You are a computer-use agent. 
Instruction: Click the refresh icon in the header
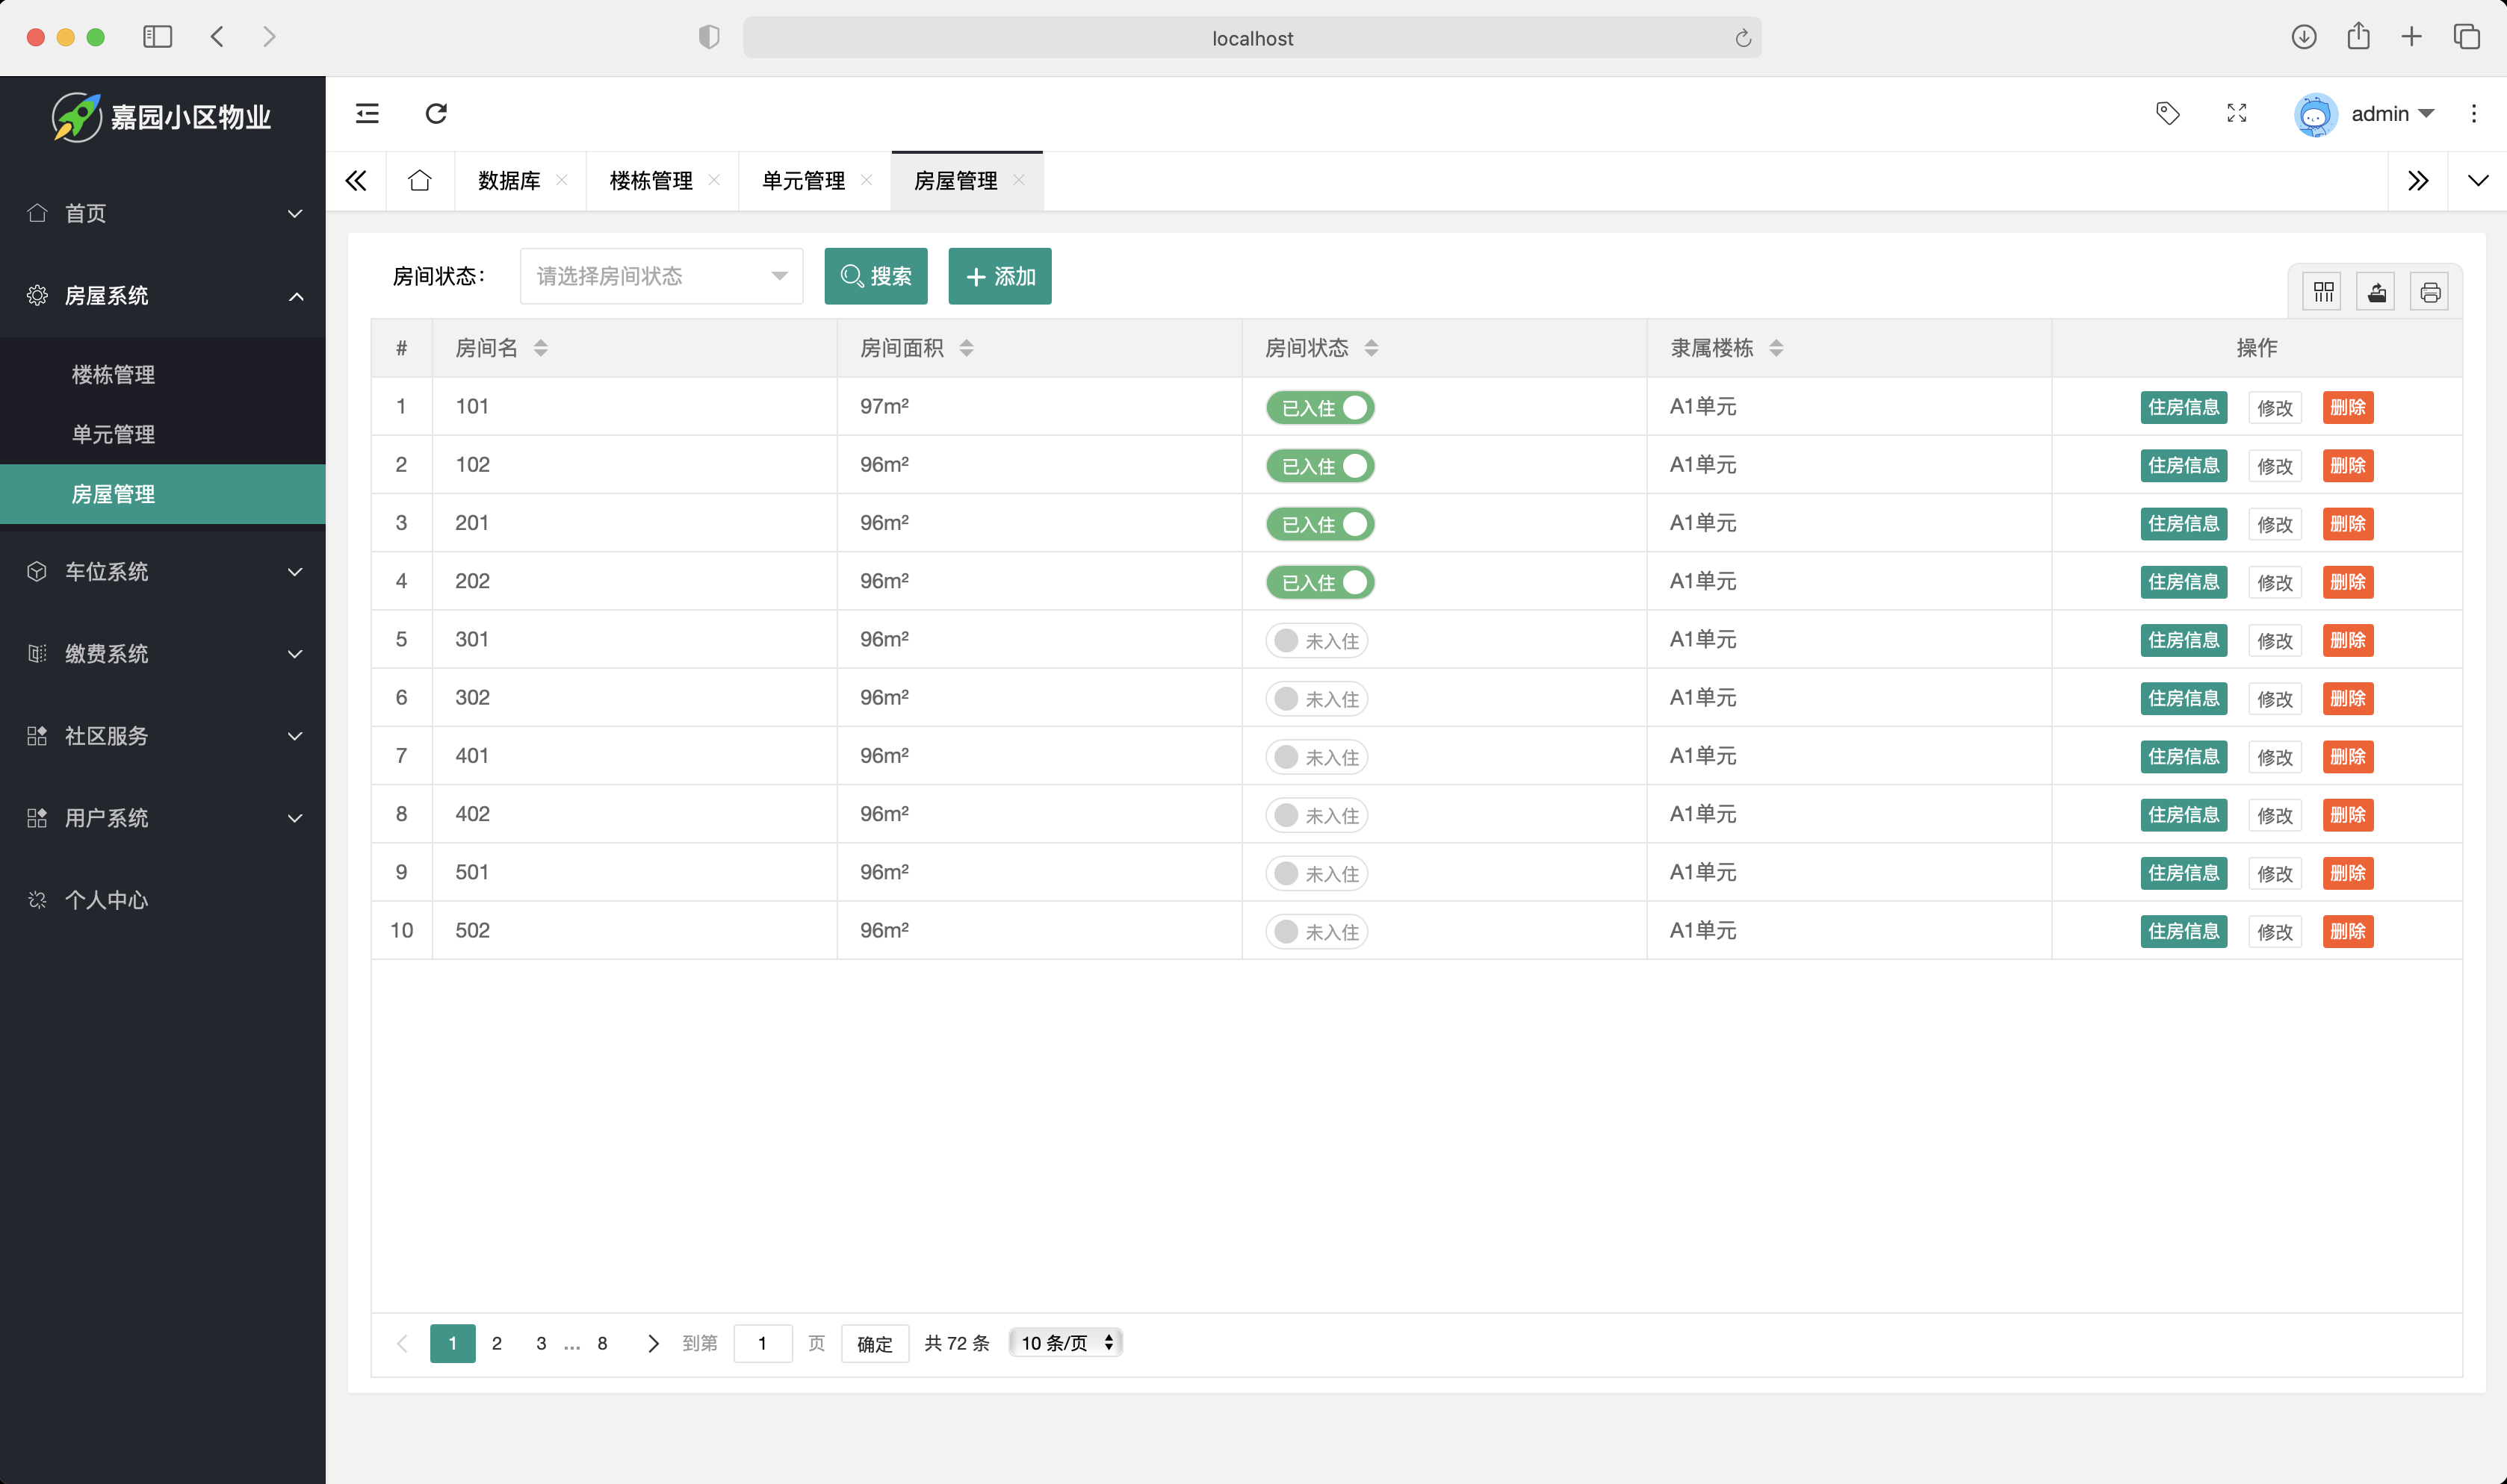click(436, 113)
